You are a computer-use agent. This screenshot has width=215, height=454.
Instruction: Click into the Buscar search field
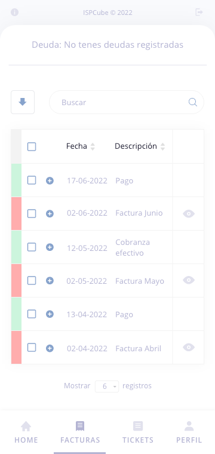pos(127,102)
